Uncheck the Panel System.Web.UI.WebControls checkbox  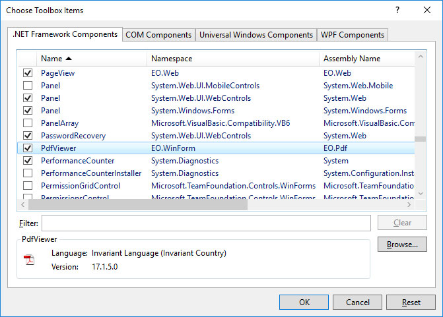(28, 98)
